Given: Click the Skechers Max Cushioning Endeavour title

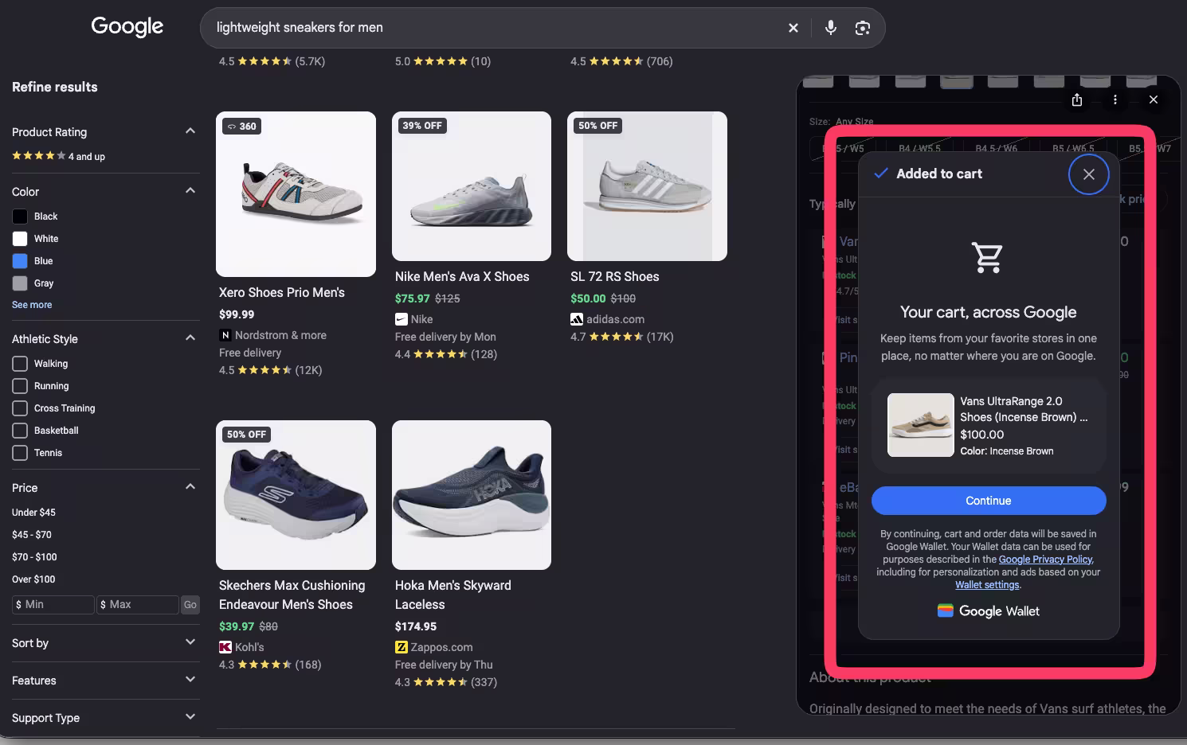Looking at the screenshot, I should pos(292,595).
